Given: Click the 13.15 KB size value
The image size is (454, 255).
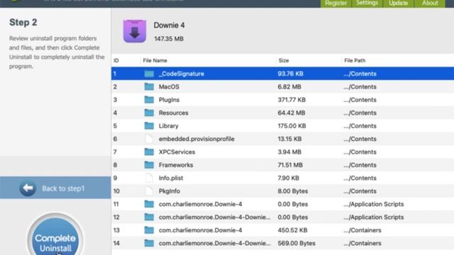Looking at the screenshot, I should click(289, 139).
